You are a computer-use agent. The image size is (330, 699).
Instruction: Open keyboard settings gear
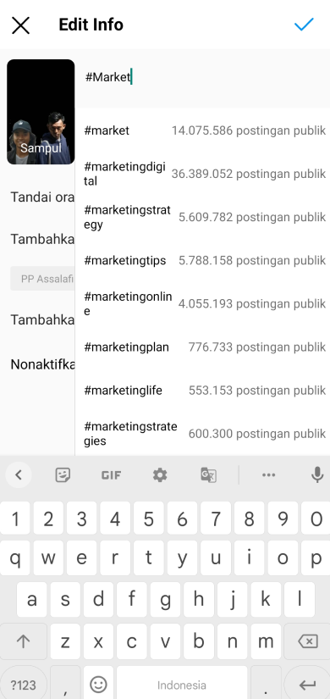160,475
